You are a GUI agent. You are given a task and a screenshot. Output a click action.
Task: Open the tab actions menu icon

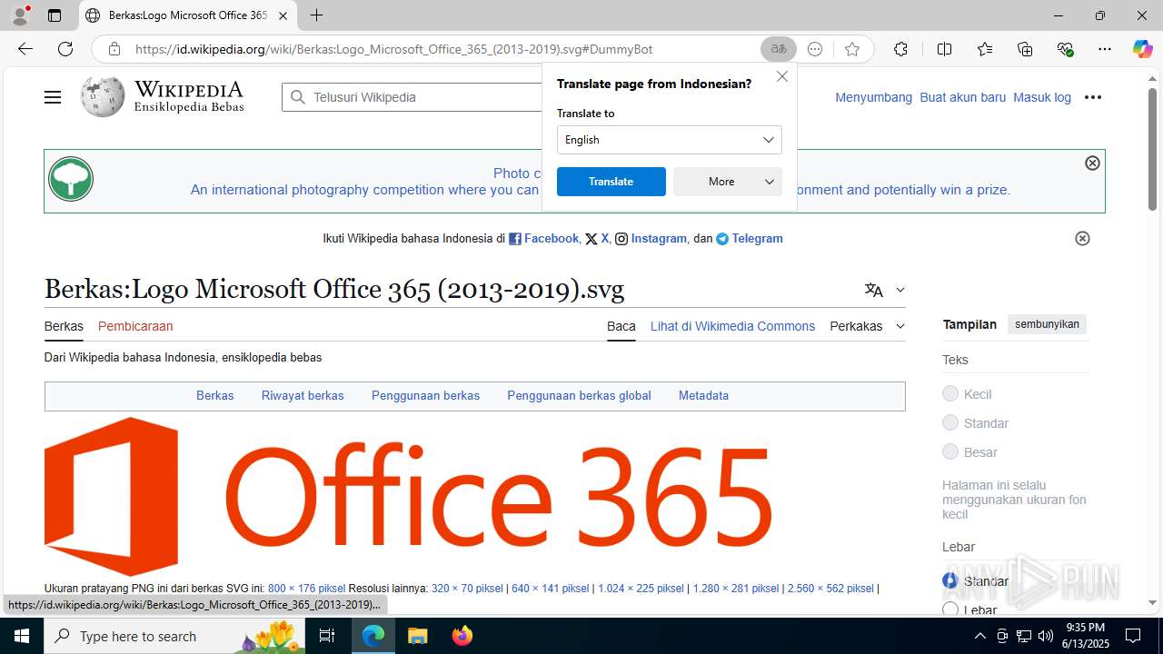(x=55, y=15)
